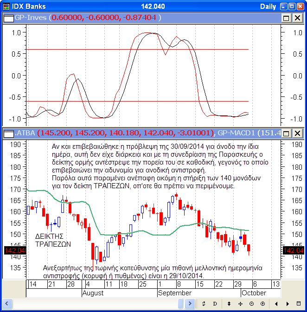Image resolution: width=307 pixels, height=312 pixels.
Task: Click the IDX Banks window icon
Action: (6, 6)
